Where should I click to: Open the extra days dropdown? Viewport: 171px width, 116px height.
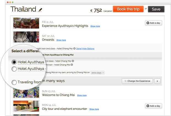pyautogui.click(x=98, y=73)
